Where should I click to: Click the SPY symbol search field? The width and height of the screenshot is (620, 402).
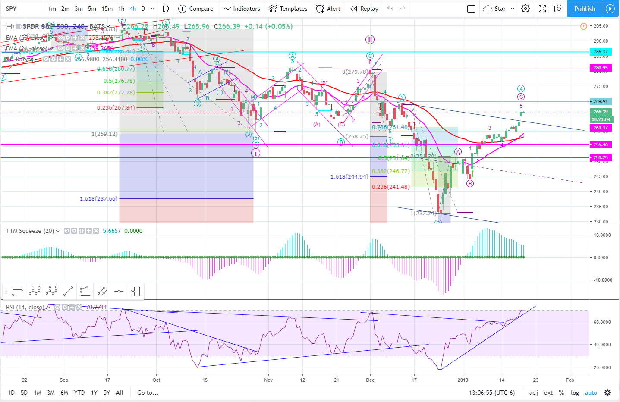click(x=22, y=9)
